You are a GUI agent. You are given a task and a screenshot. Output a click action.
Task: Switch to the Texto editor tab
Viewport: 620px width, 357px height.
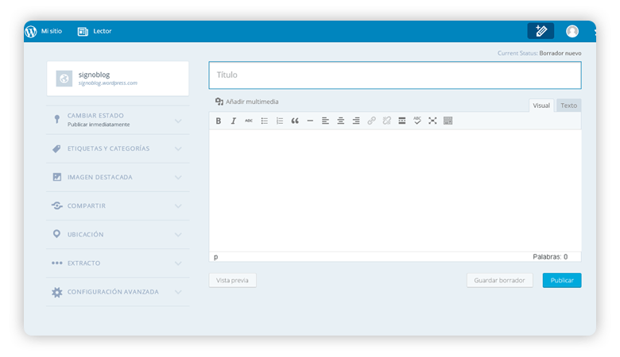tap(568, 106)
